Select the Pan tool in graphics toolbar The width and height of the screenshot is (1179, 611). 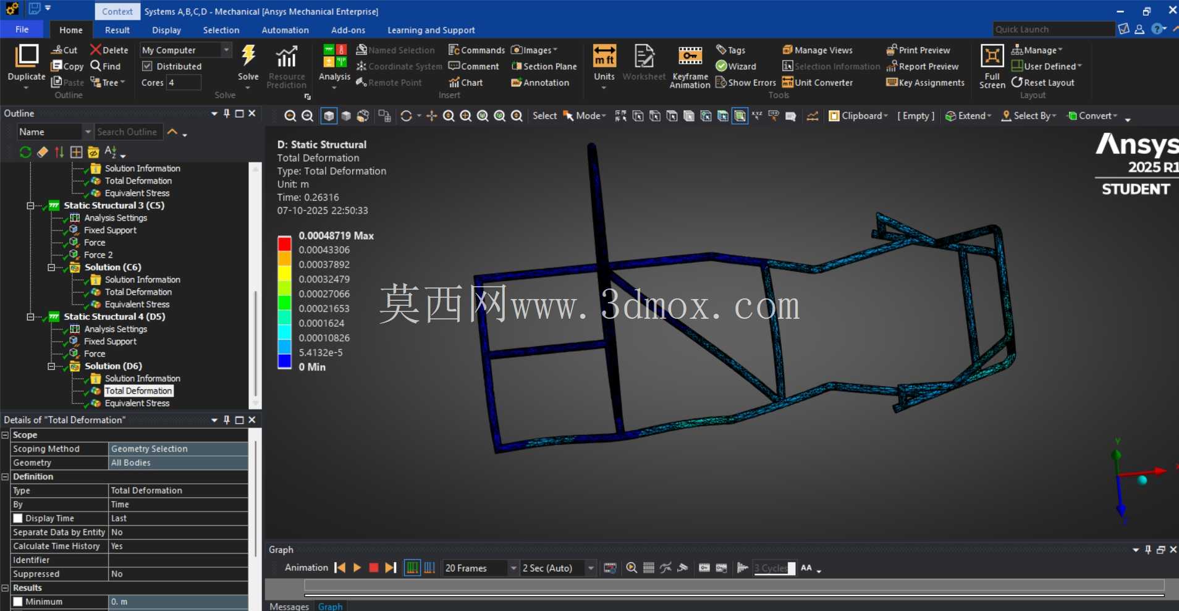click(x=431, y=116)
